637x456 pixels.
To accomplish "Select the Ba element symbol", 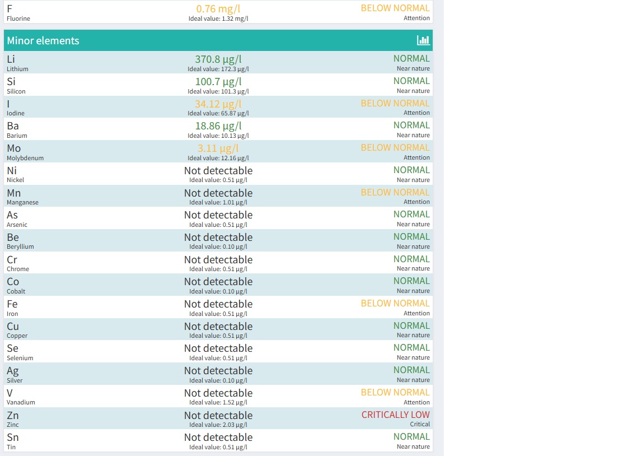I will click(x=12, y=126).
